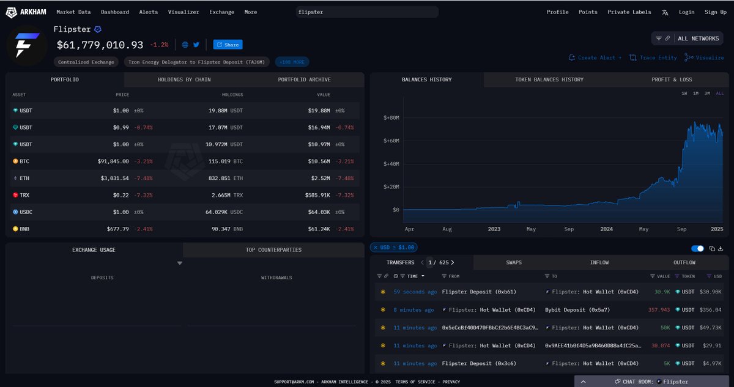
Task: Click the download icon above transfers table
Action: click(721, 248)
